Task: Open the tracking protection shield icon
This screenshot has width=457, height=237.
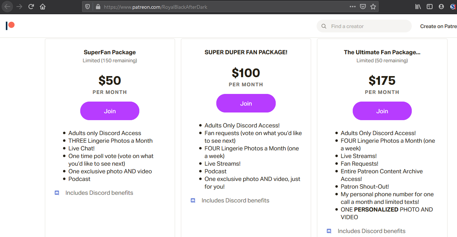Action: click(88, 7)
